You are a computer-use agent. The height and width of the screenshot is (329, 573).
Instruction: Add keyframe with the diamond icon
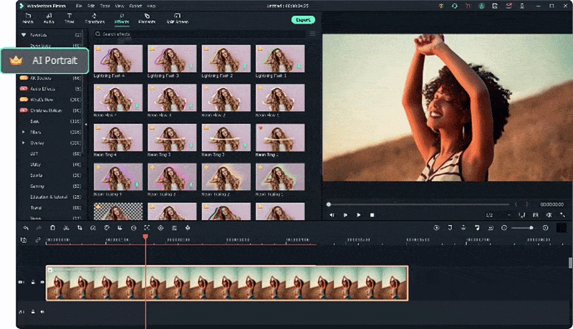pyautogui.click(x=160, y=228)
